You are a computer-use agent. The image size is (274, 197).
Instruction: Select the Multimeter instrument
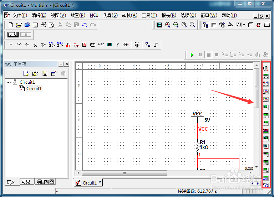click(266, 68)
